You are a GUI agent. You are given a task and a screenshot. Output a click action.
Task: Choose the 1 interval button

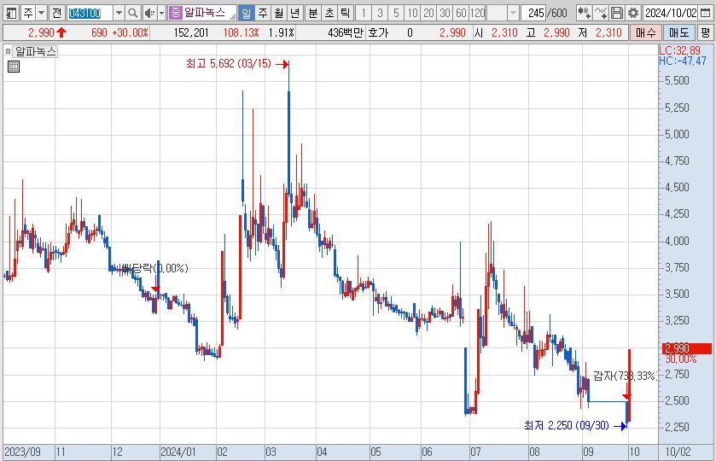click(x=364, y=13)
